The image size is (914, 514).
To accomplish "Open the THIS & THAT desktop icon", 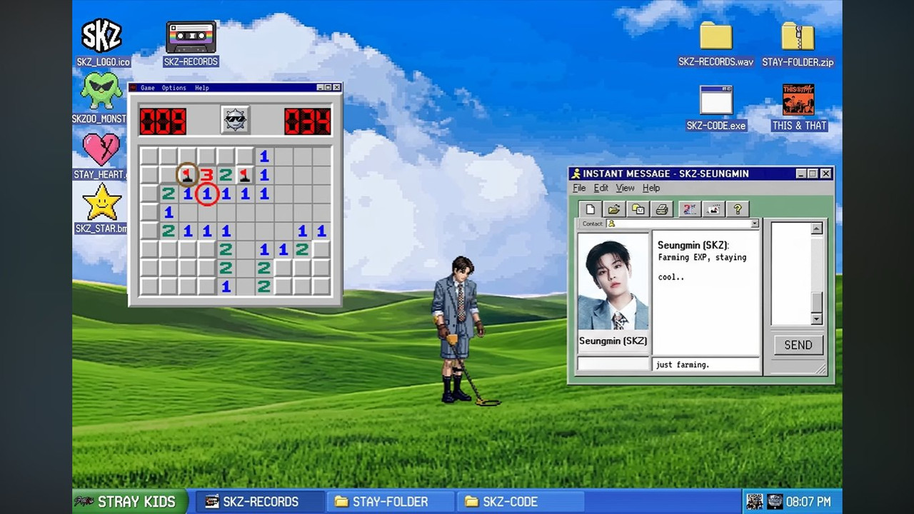I will click(x=798, y=100).
